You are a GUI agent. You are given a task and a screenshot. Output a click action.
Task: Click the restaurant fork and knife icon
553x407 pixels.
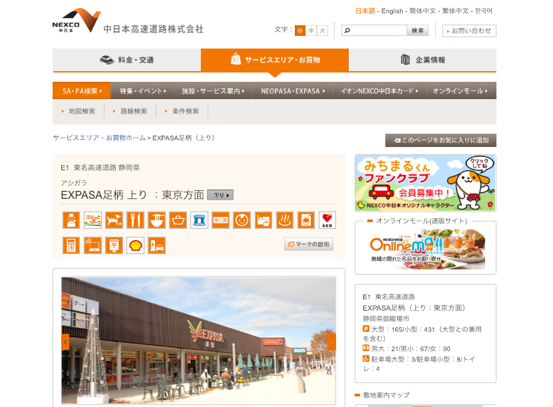tap(136, 220)
